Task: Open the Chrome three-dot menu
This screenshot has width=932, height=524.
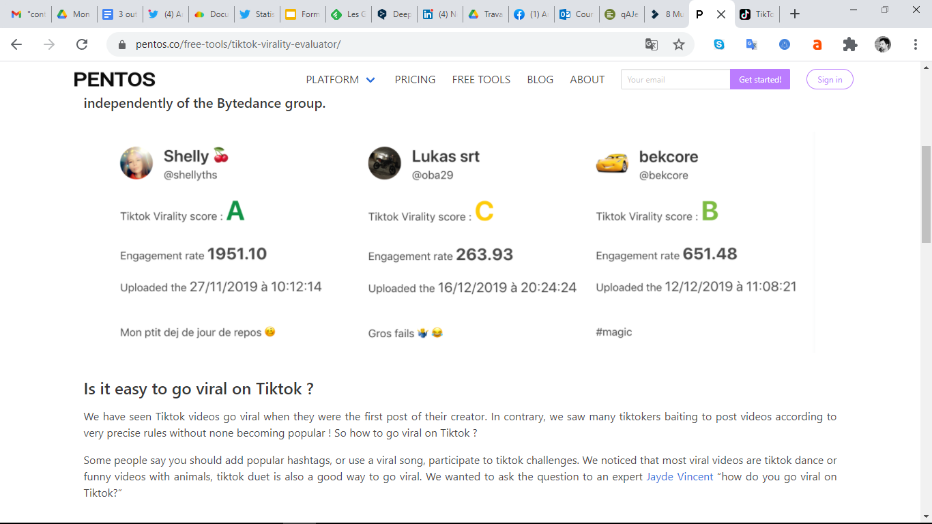Action: coord(916,44)
